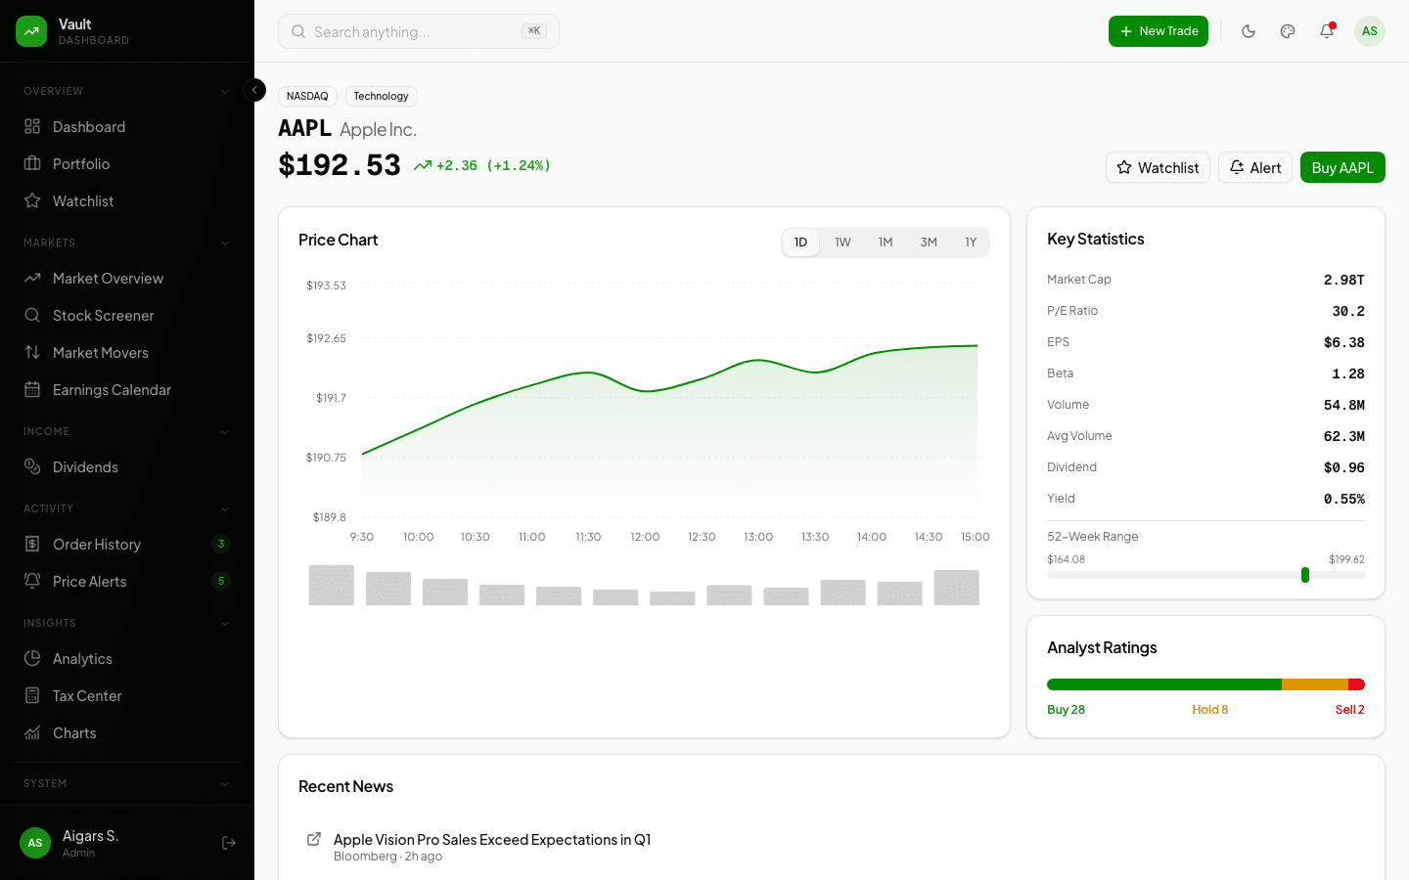This screenshot has width=1409, height=880.
Task: Open the Analytics panel
Action: [82, 658]
